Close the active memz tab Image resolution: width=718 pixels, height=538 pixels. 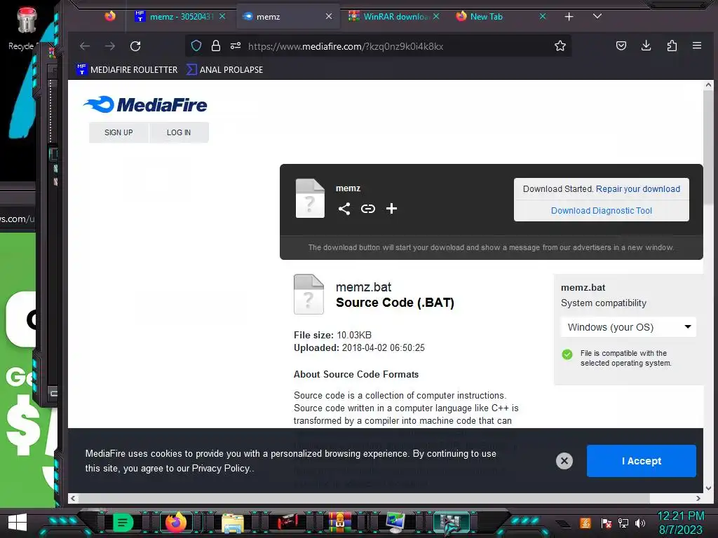(329, 17)
